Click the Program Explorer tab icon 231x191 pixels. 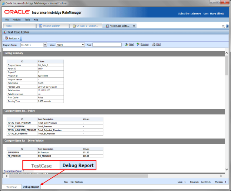point(41,26)
